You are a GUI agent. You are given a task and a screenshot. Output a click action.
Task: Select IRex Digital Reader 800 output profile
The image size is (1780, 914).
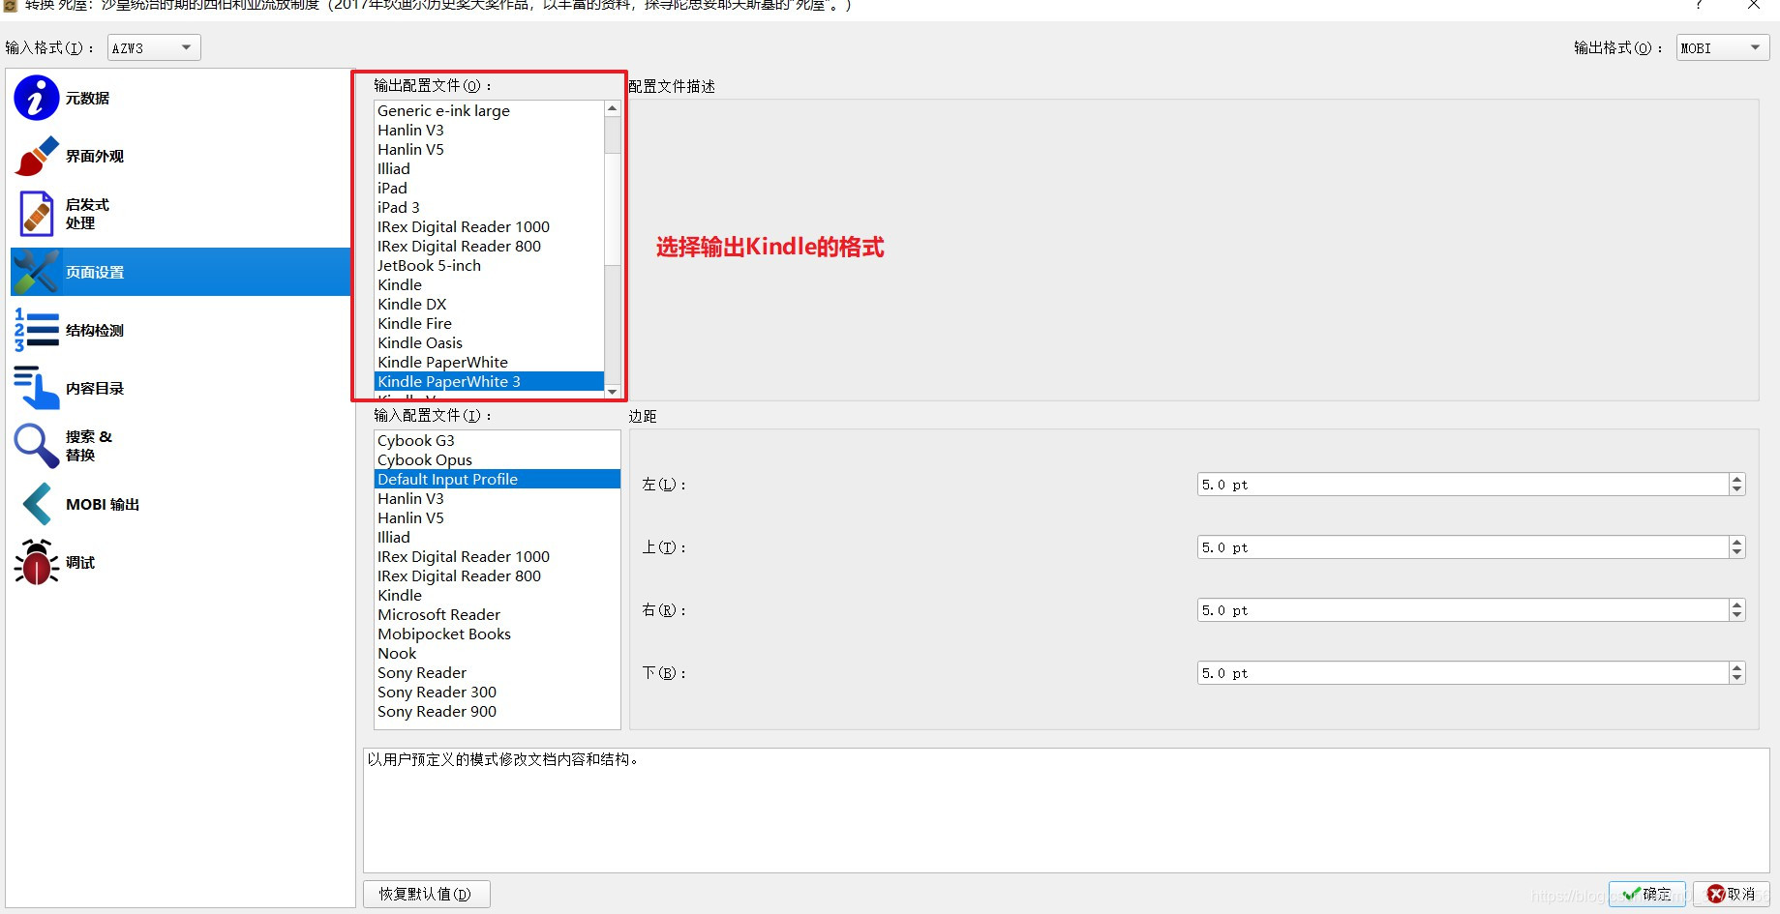(489, 246)
